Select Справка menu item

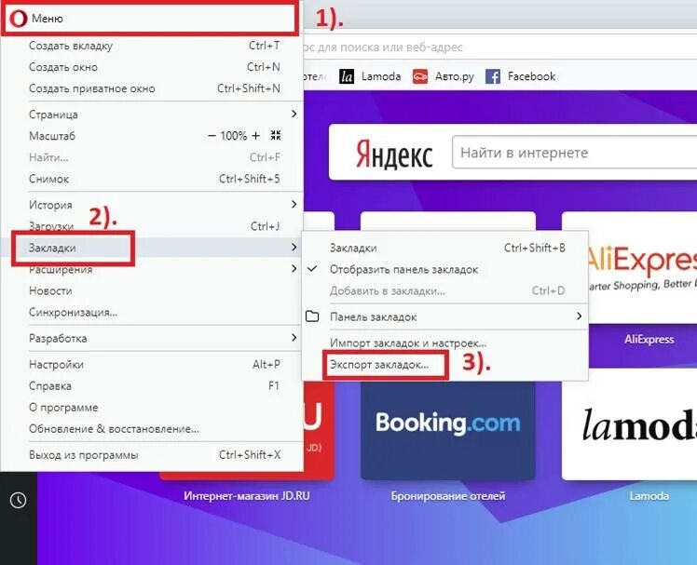tap(152, 386)
